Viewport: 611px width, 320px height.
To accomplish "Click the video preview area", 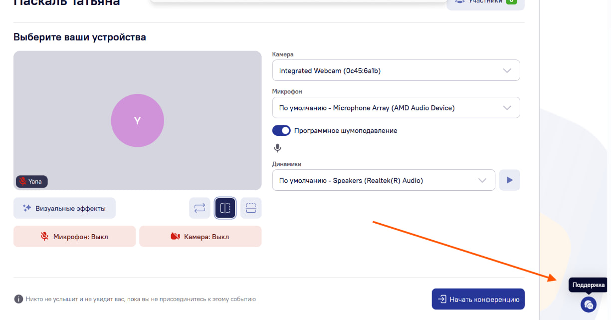I will pyautogui.click(x=137, y=120).
